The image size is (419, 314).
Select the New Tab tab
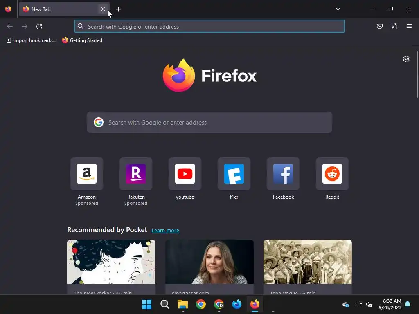click(x=64, y=9)
